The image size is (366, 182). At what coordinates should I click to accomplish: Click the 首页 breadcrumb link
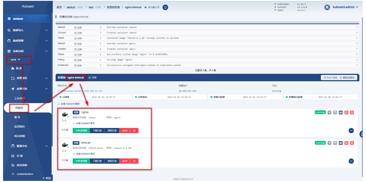(x=59, y=7)
